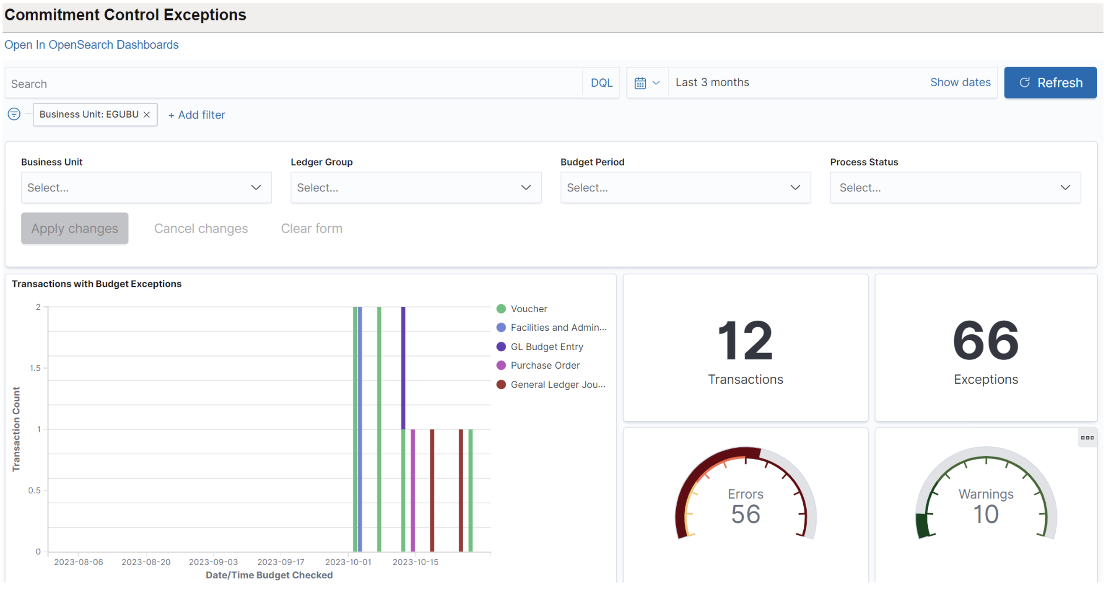This screenshot has width=1106, height=590.
Task: Click the filter options icon beside the filter pill
Action: pos(14,114)
